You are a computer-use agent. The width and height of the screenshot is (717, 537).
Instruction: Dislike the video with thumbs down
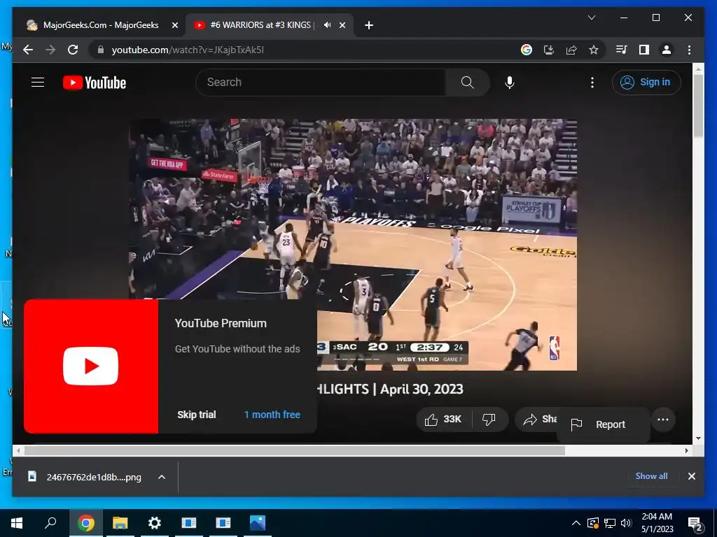point(489,420)
